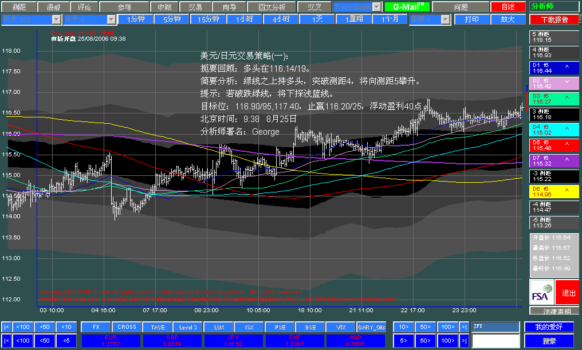Click the red 自述 button
This screenshot has width=582, height=350.
tap(508, 7)
